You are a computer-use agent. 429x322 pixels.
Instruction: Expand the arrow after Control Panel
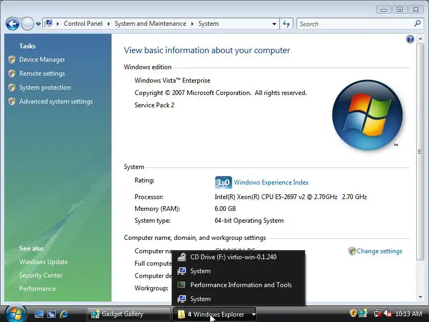(x=109, y=24)
